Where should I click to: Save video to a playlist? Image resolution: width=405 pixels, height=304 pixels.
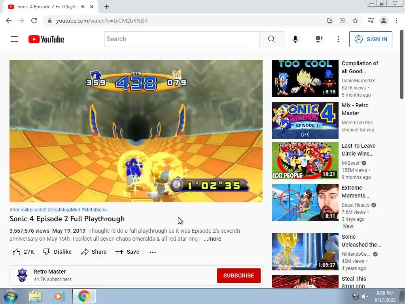coord(127,252)
